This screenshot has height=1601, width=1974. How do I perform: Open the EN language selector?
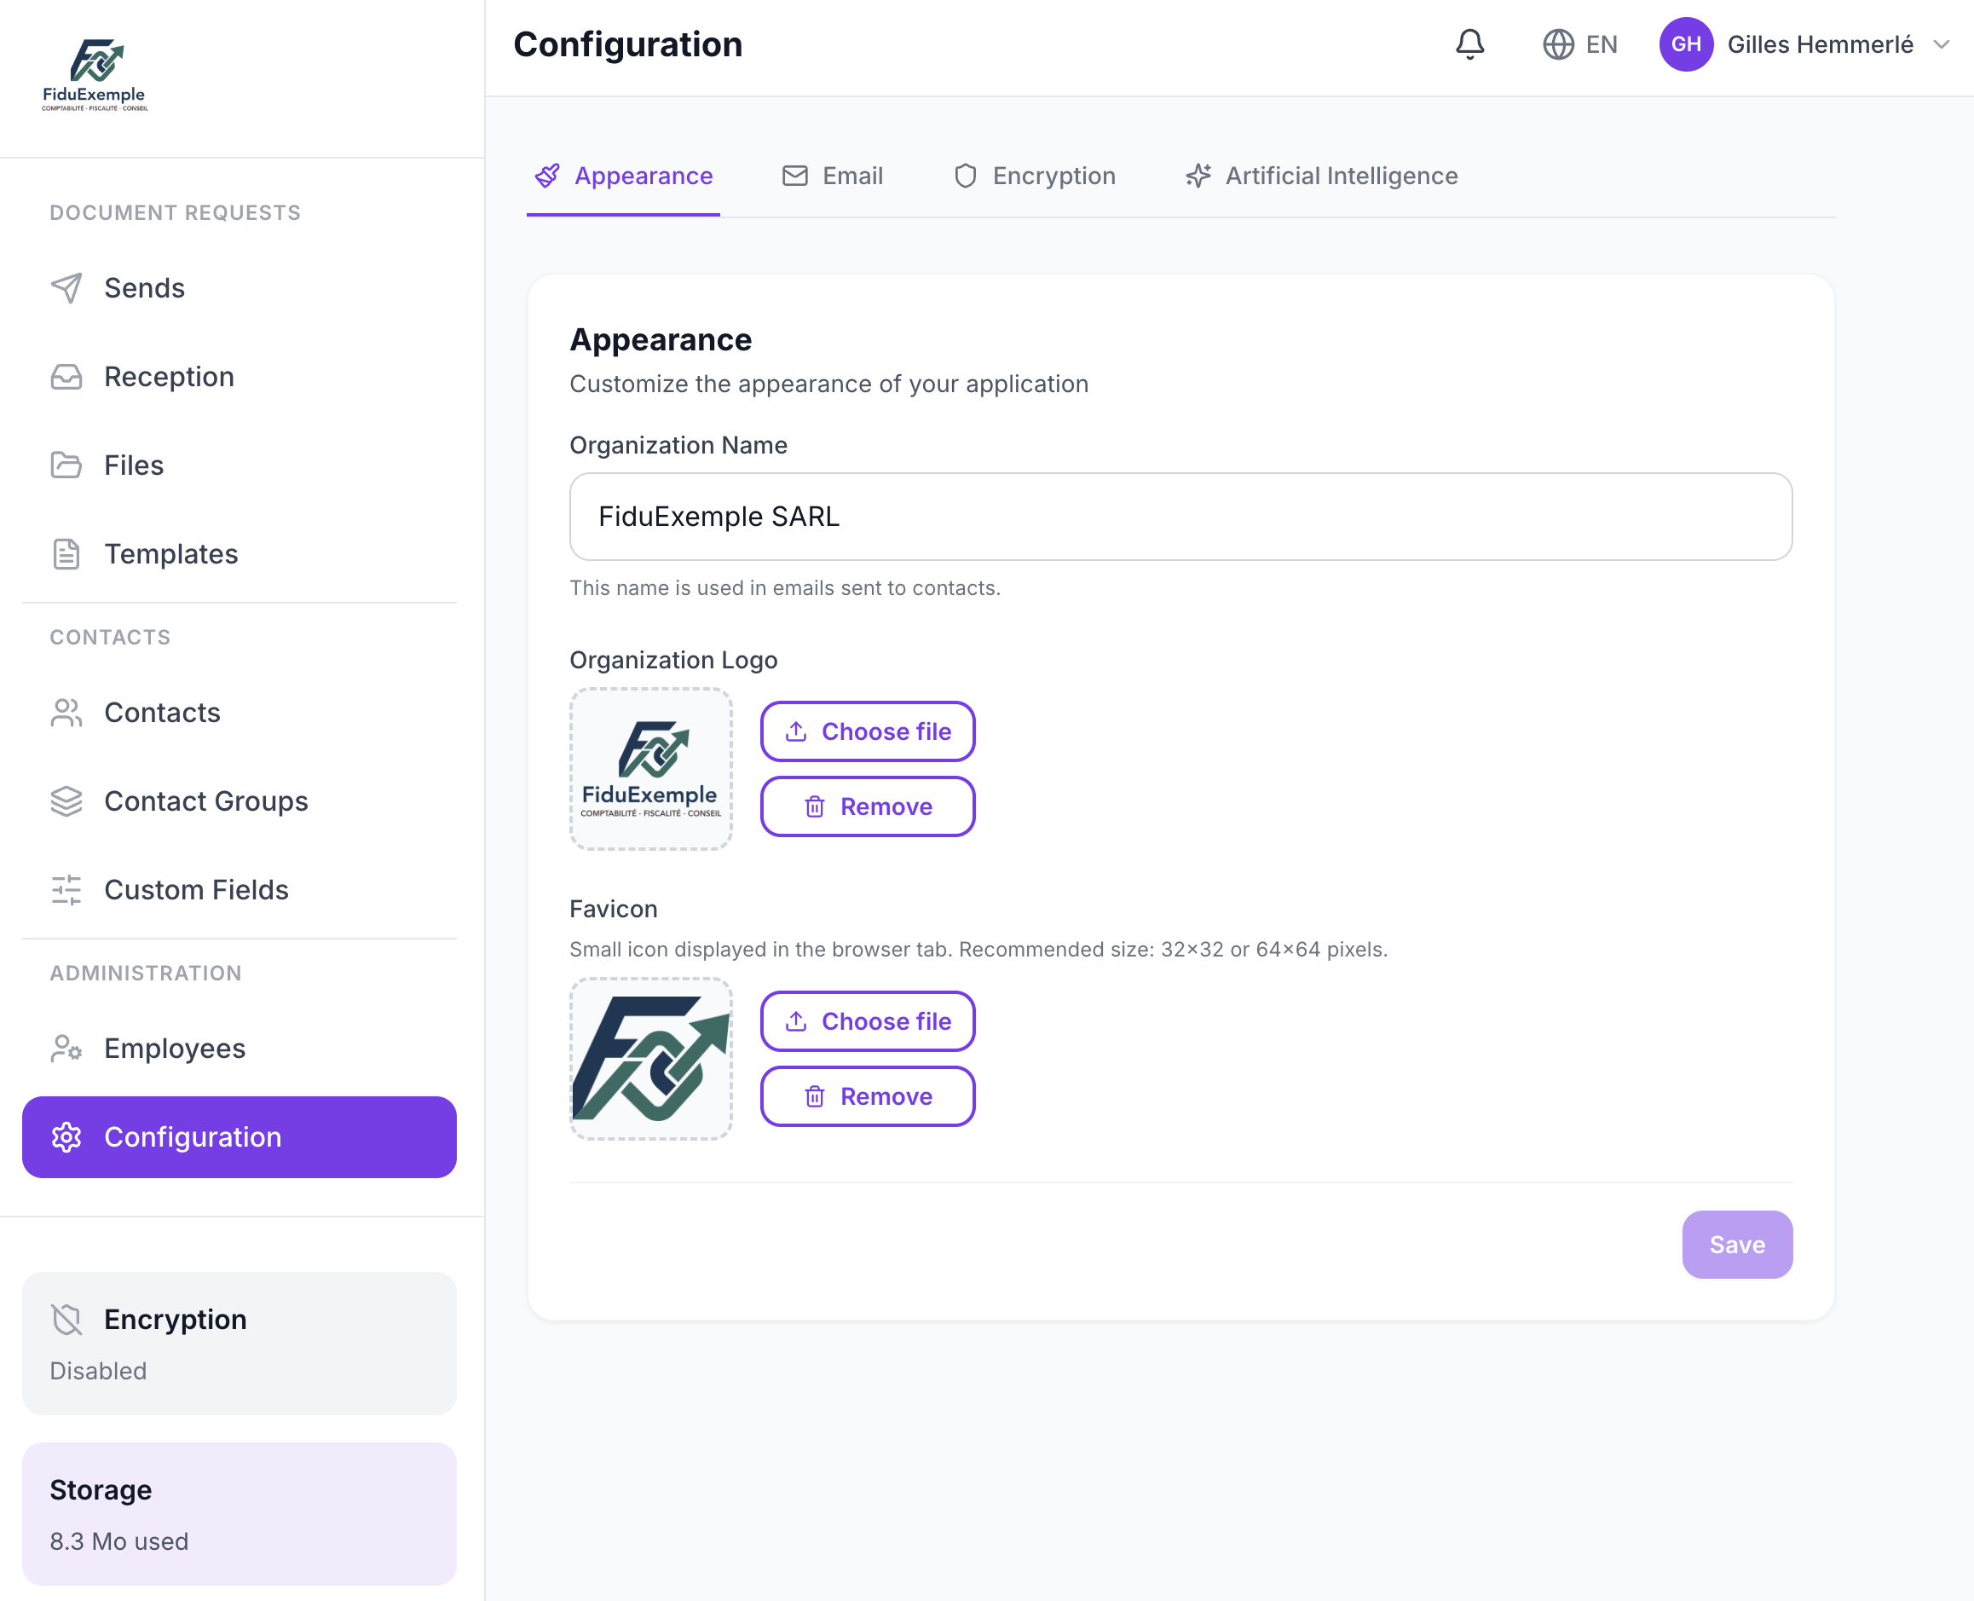coord(1580,43)
